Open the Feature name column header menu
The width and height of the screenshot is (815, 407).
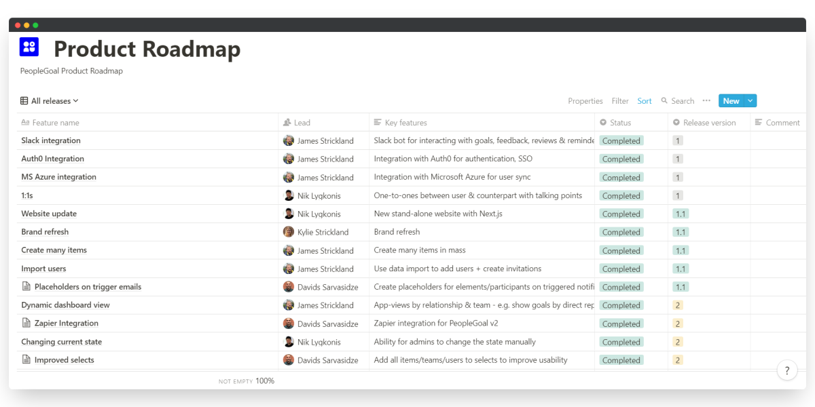click(x=147, y=123)
